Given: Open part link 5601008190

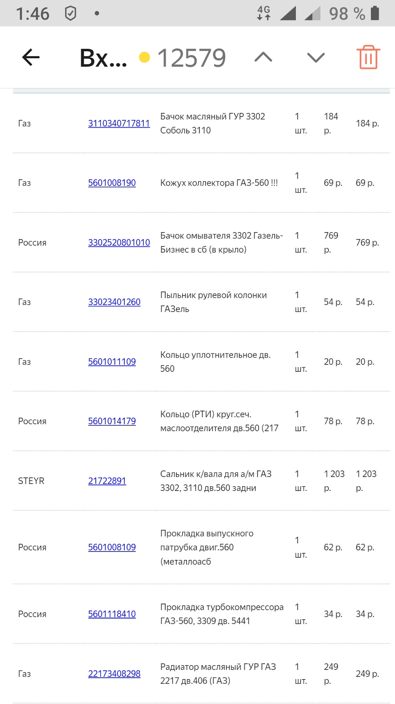Looking at the screenshot, I should pyautogui.click(x=112, y=183).
